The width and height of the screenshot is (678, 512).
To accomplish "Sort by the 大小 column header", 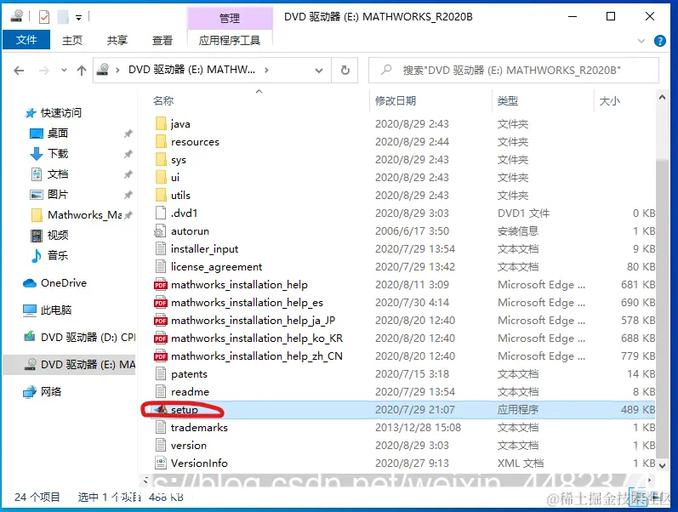I will coord(610,100).
